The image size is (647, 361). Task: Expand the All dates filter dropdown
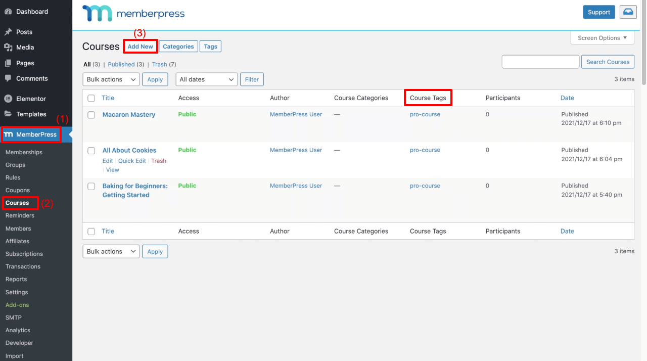[206, 79]
